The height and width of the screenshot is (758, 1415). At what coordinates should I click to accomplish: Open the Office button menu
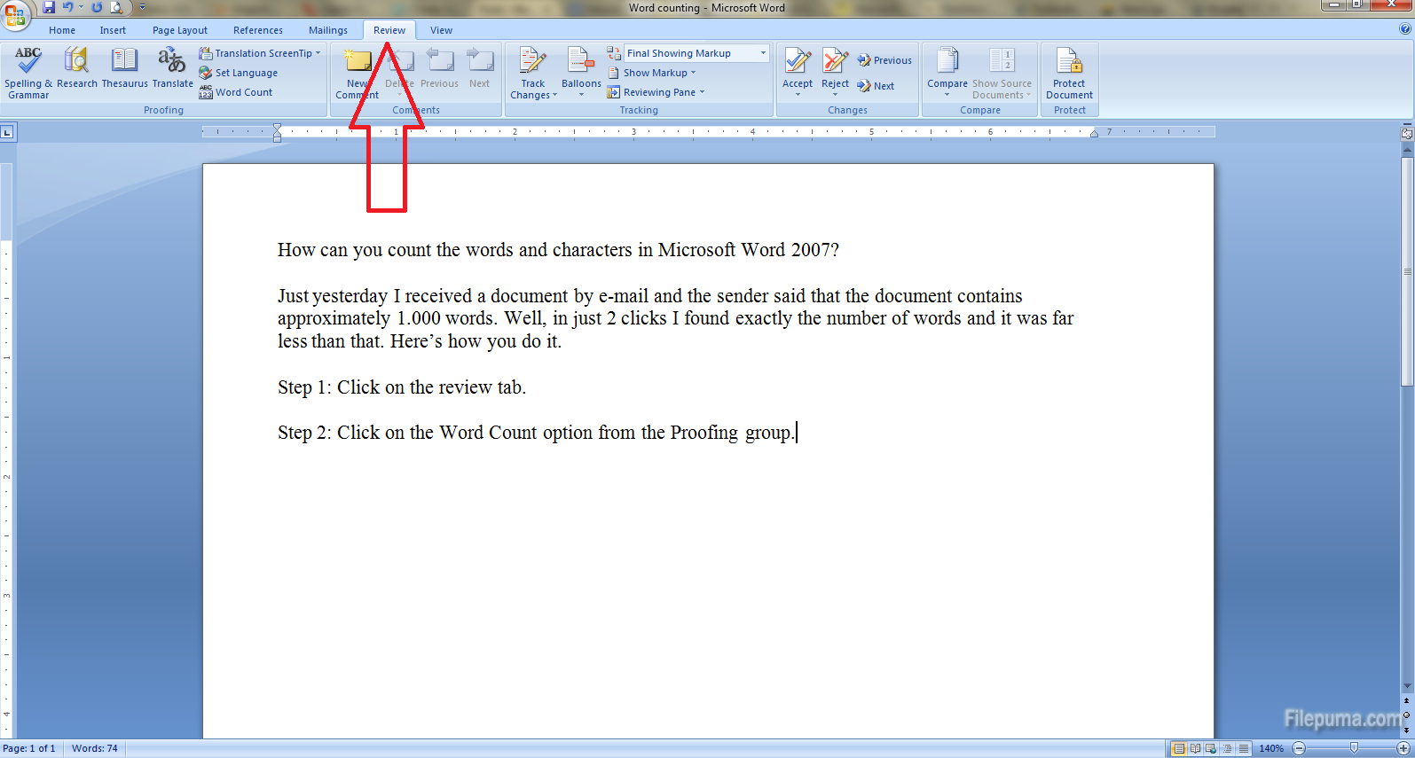tap(14, 13)
